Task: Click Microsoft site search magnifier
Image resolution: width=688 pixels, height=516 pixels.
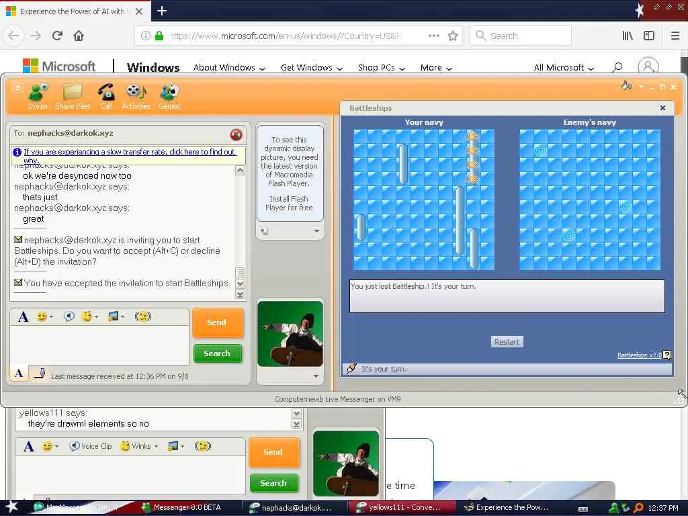Action: tap(617, 67)
